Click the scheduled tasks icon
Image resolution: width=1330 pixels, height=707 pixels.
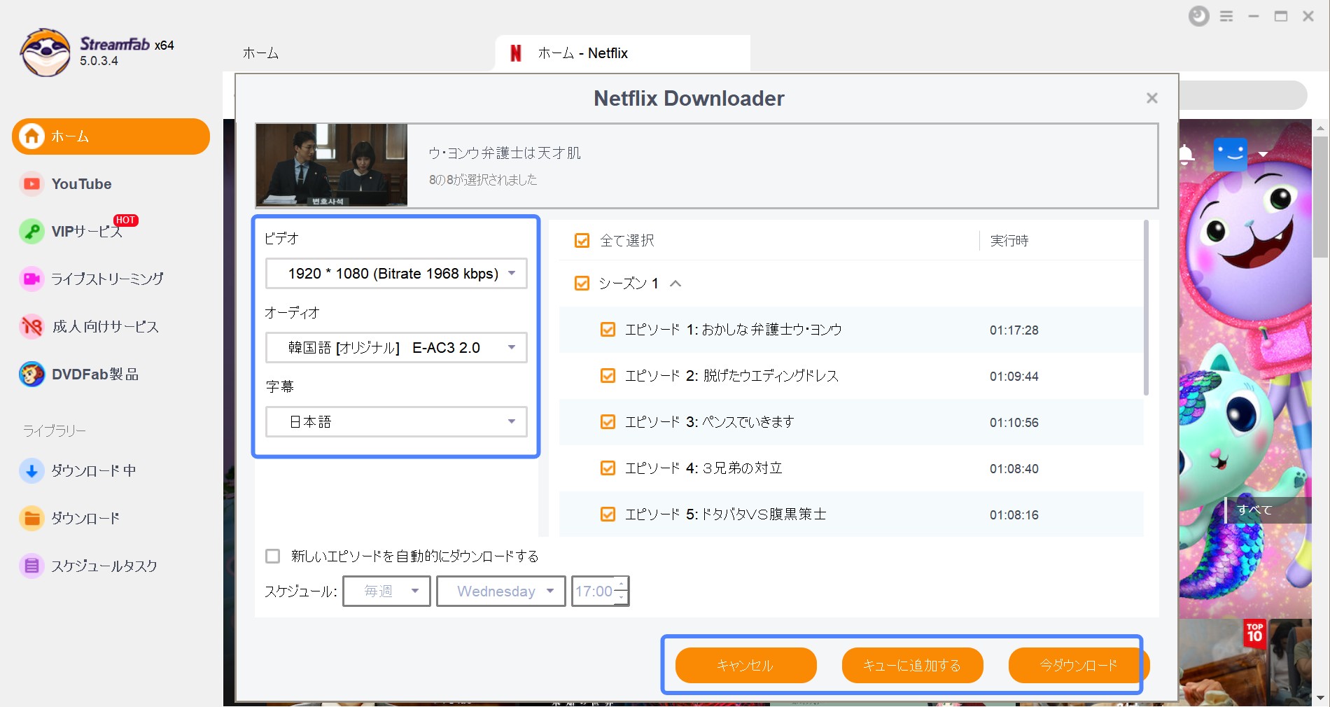click(31, 566)
